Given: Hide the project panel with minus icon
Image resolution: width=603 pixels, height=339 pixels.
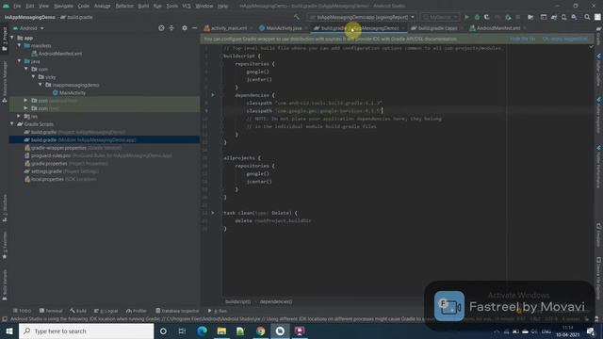Looking at the screenshot, I should pos(195,28).
